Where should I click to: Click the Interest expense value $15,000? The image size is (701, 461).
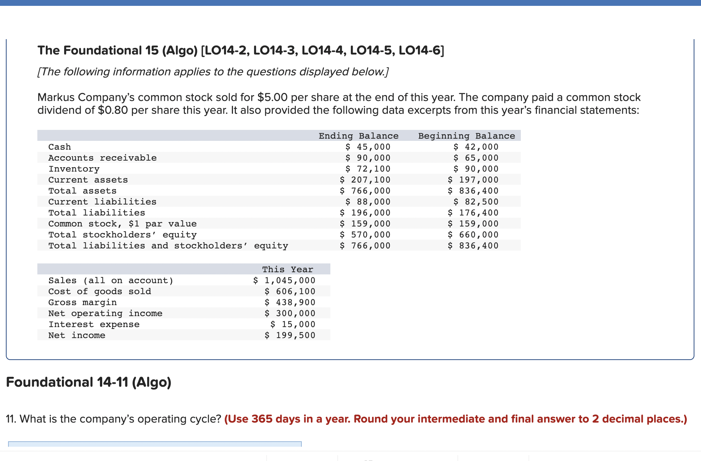pos(293,324)
